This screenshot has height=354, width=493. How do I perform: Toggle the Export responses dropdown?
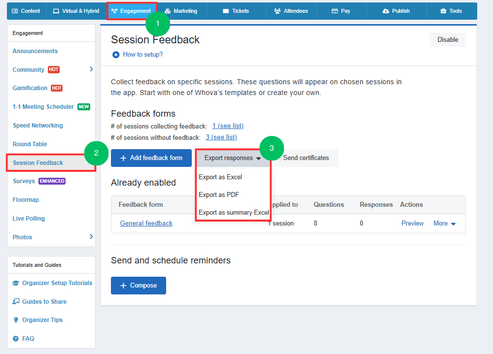(x=232, y=158)
